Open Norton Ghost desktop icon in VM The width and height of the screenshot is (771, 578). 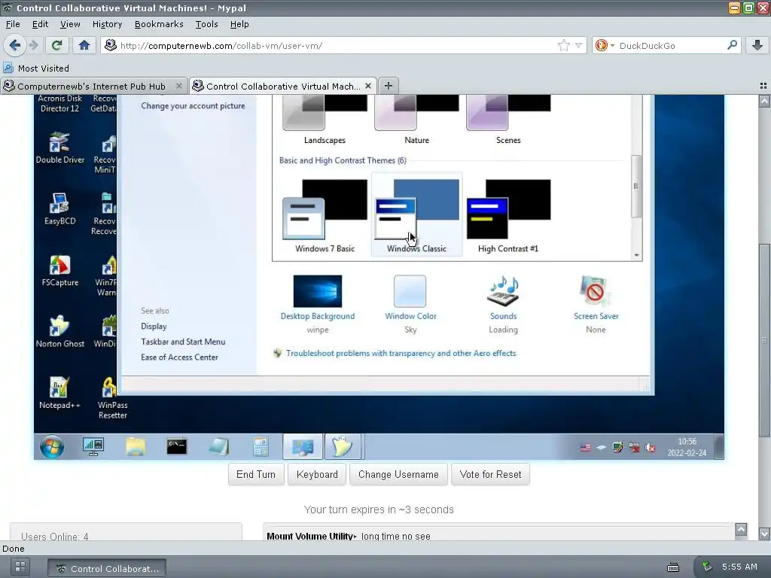pos(60,332)
